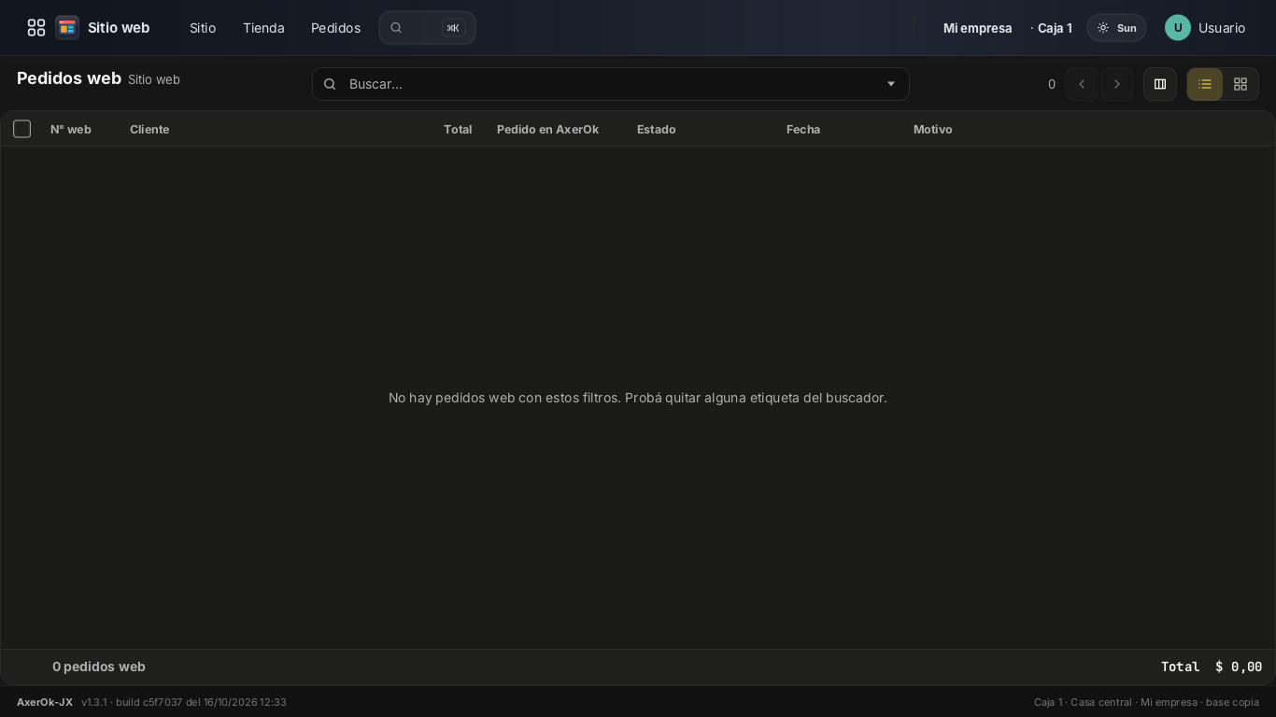Viewport: 1276px width, 717px height.
Task: Click the Sitio web breadcrumb label
Action: [x=154, y=79]
